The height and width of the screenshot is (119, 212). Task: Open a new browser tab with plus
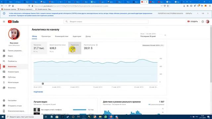pyautogui.click(x=187, y=2)
